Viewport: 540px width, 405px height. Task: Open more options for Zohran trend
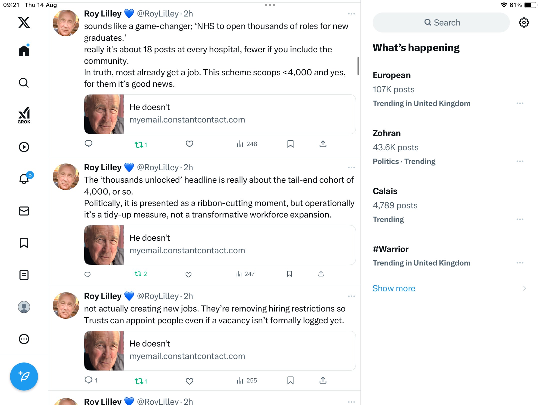tap(520, 161)
